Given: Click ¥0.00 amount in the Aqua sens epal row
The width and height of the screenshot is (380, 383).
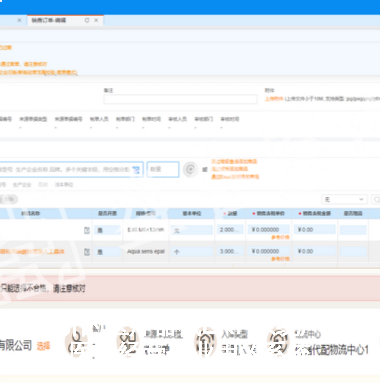Looking at the screenshot, I should click(314, 251).
